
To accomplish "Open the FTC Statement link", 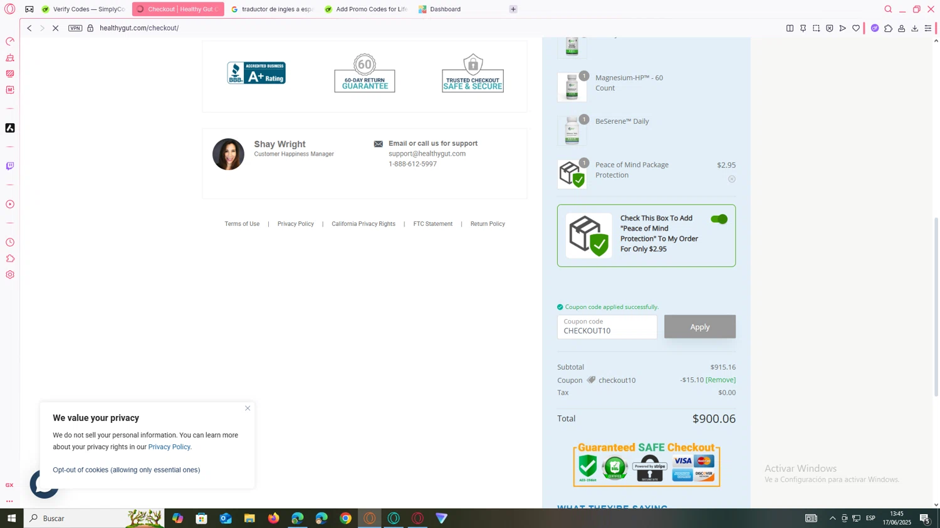I will [433, 224].
